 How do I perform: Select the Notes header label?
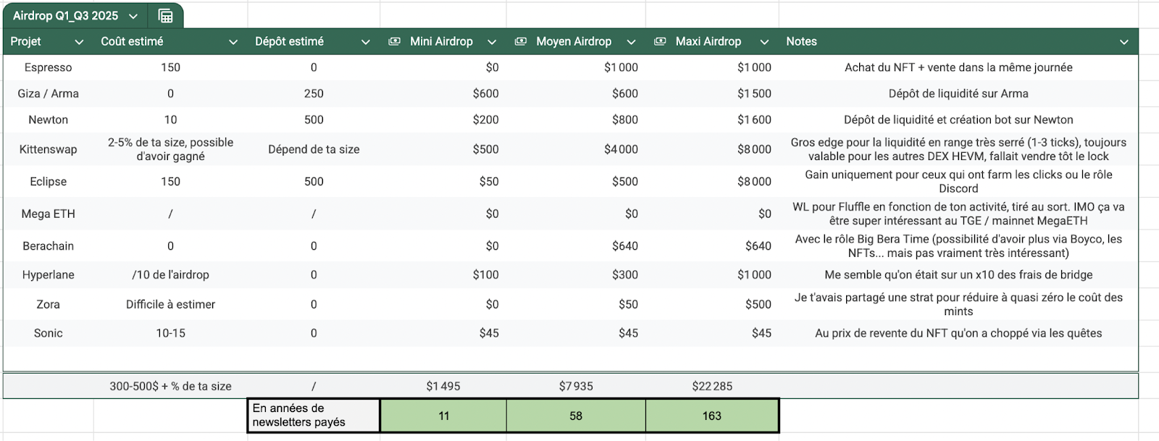tap(801, 41)
